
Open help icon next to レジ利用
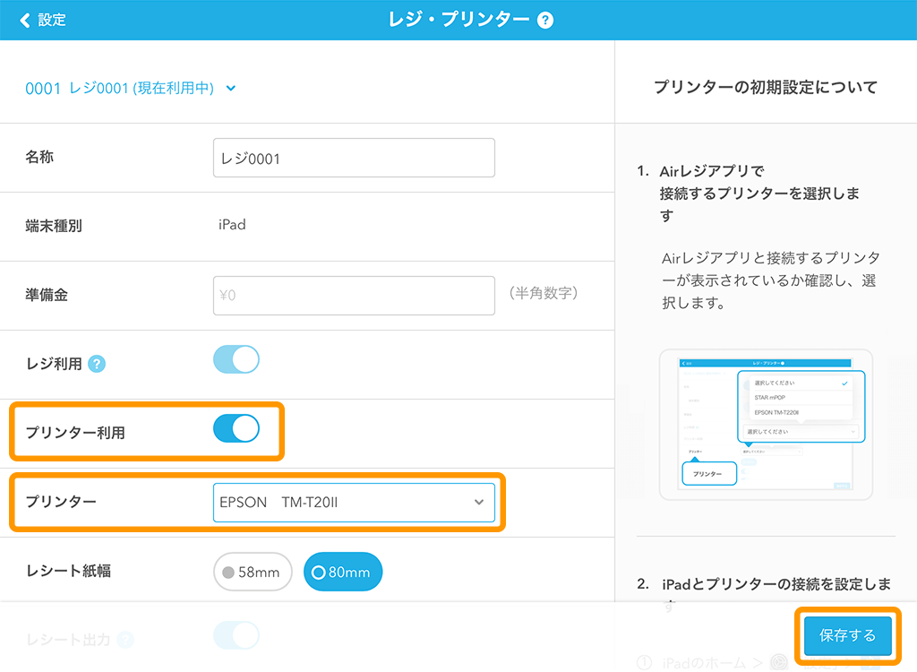(x=97, y=364)
